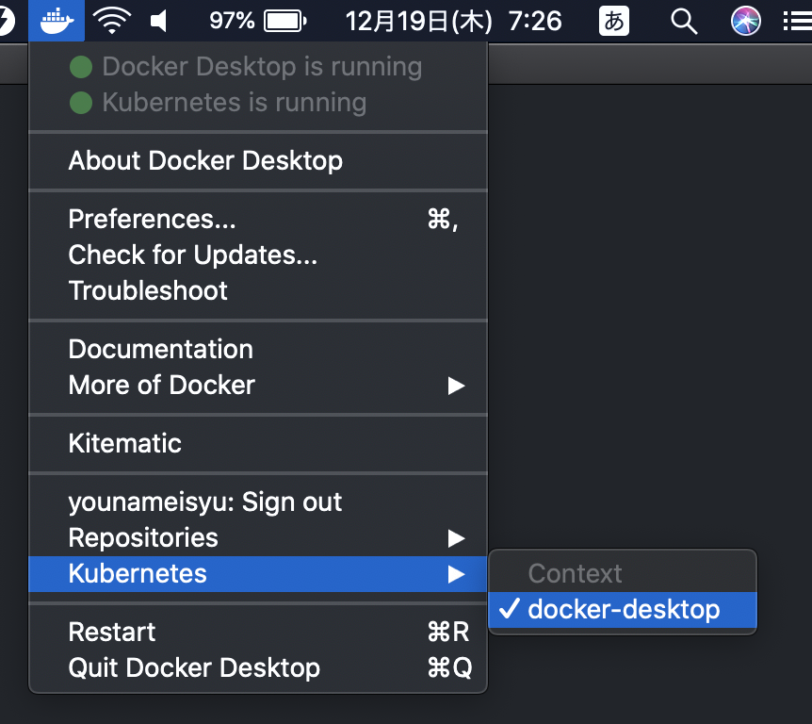This screenshot has height=724, width=812.
Task: Select Quit Docker Desktop
Action: click(x=258, y=667)
